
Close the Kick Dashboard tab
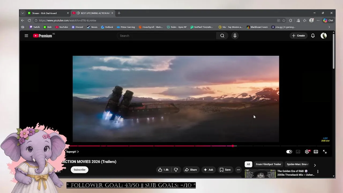coord(68,13)
